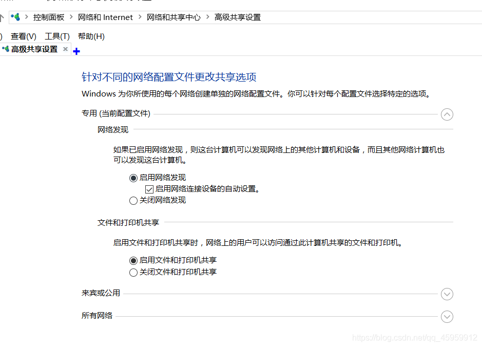Click the up arrow navigation button

coord(2,18)
